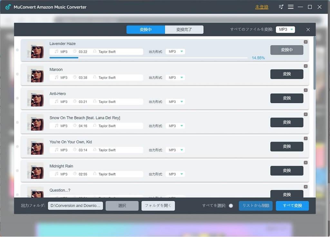
Task: Click the output folder path field
Action: 75,206
